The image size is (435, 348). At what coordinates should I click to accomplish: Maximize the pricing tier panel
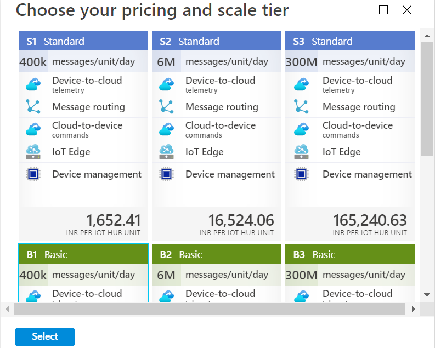click(383, 10)
